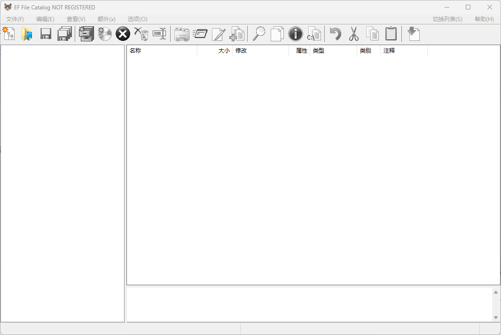Select the read disk drive tool

coord(86,33)
